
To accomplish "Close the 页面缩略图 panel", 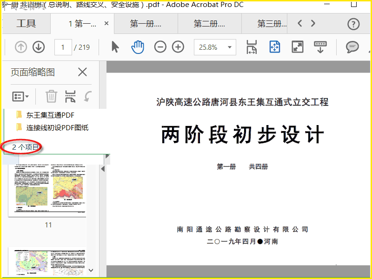I will point(83,72).
